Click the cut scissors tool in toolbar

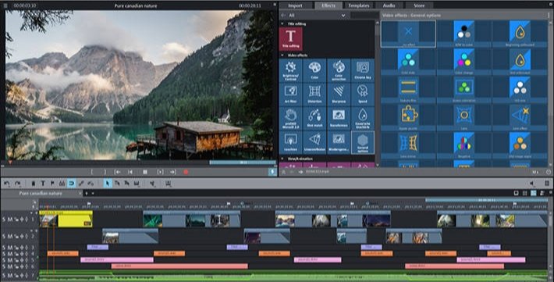click(x=152, y=184)
